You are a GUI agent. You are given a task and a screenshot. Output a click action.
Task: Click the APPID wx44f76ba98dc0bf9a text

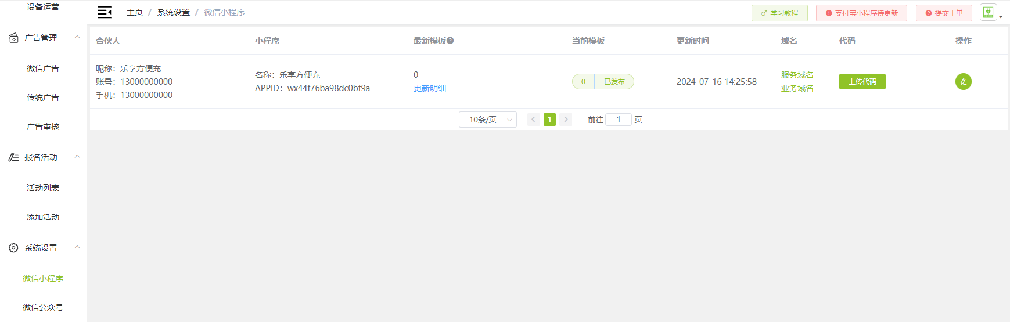tap(312, 88)
